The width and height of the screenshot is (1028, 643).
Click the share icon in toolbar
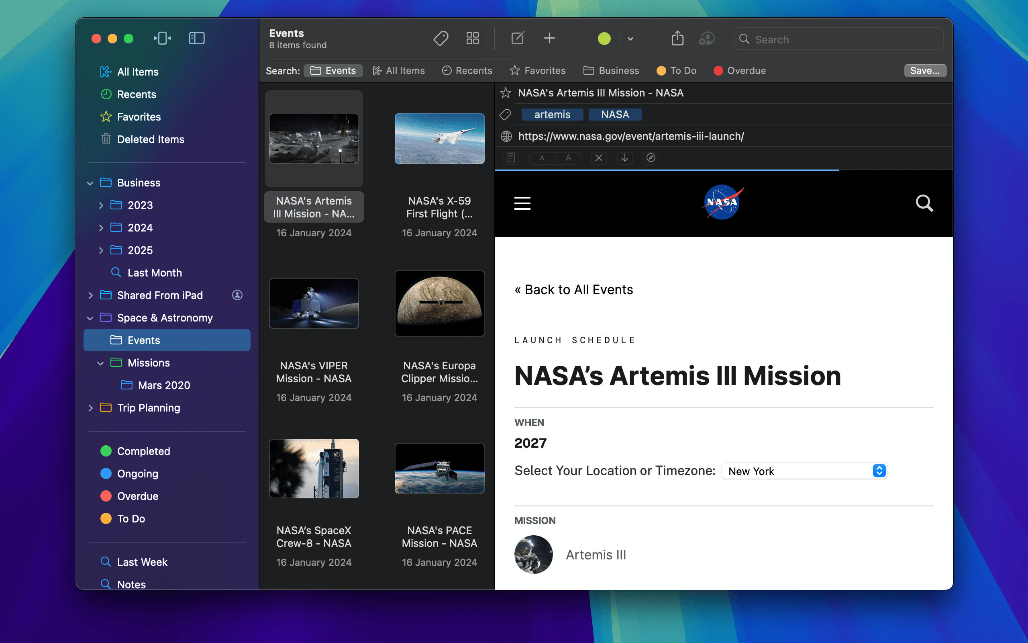click(677, 38)
